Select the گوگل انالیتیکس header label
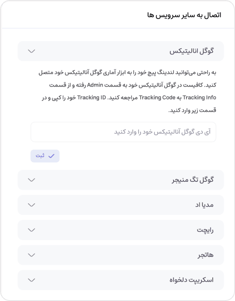This screenshot has height=301, width=235. click(191, 51)
